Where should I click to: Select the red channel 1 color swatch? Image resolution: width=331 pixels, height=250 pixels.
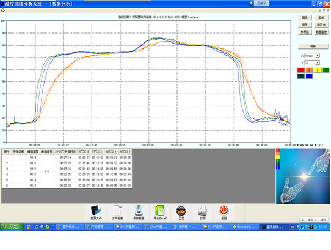pos(301,70)
